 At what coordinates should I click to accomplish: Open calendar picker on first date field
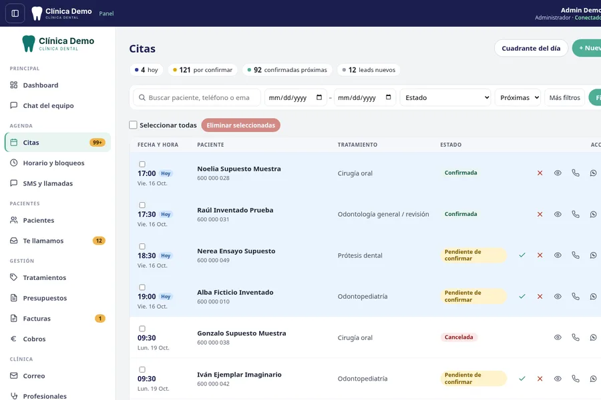tap(319, 97)
